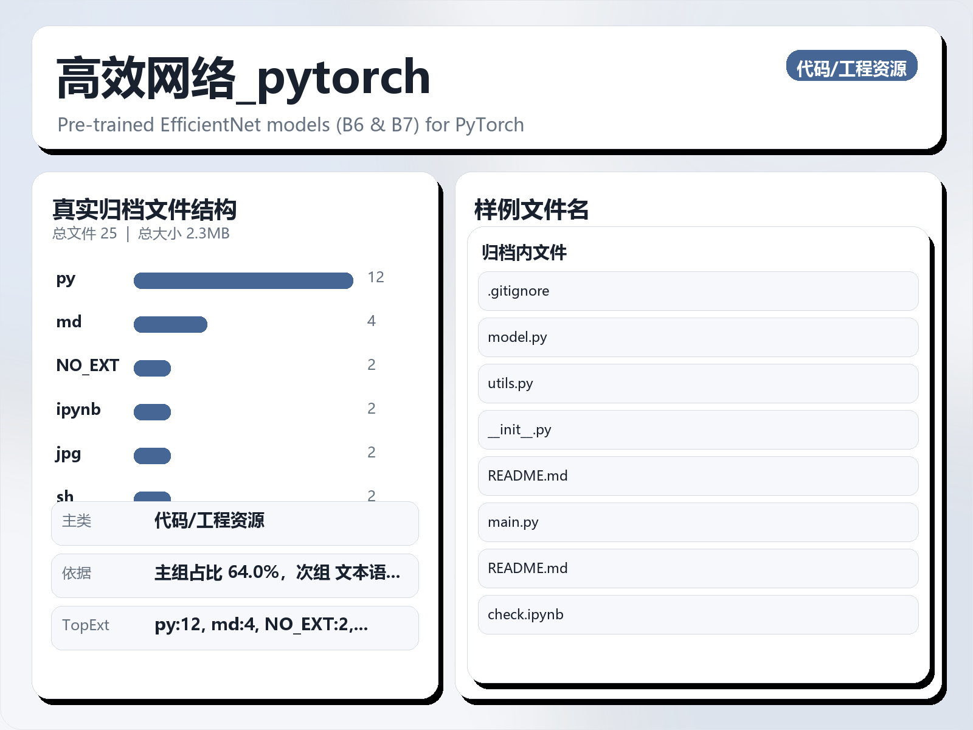The width and height of the screenshot is (973, 730).
Task: Select the sh category bar
Action: [x=152, y=498]
